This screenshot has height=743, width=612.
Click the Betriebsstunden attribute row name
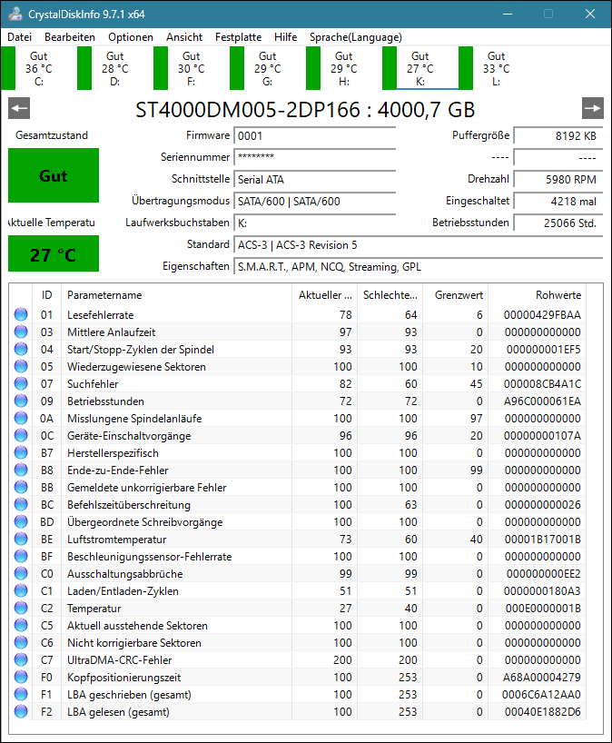coord(105,401)
